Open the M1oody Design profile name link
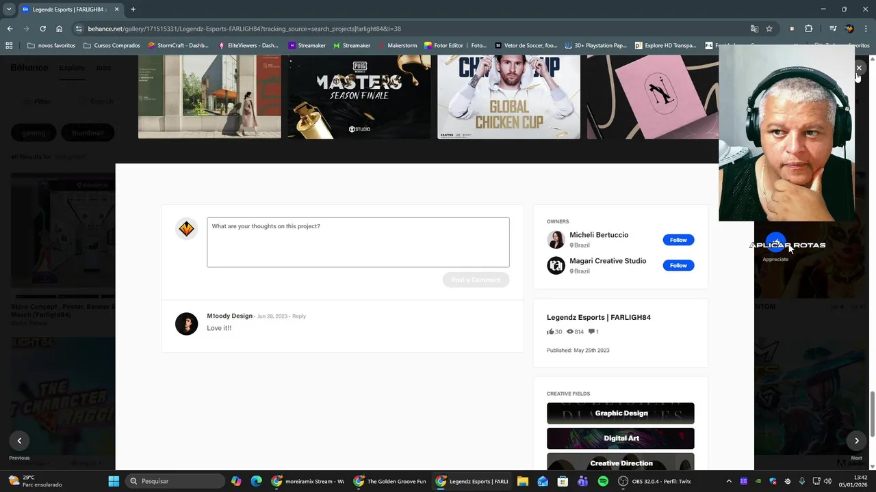This screenshot has width=876, height=492. [x=229, y=316]
